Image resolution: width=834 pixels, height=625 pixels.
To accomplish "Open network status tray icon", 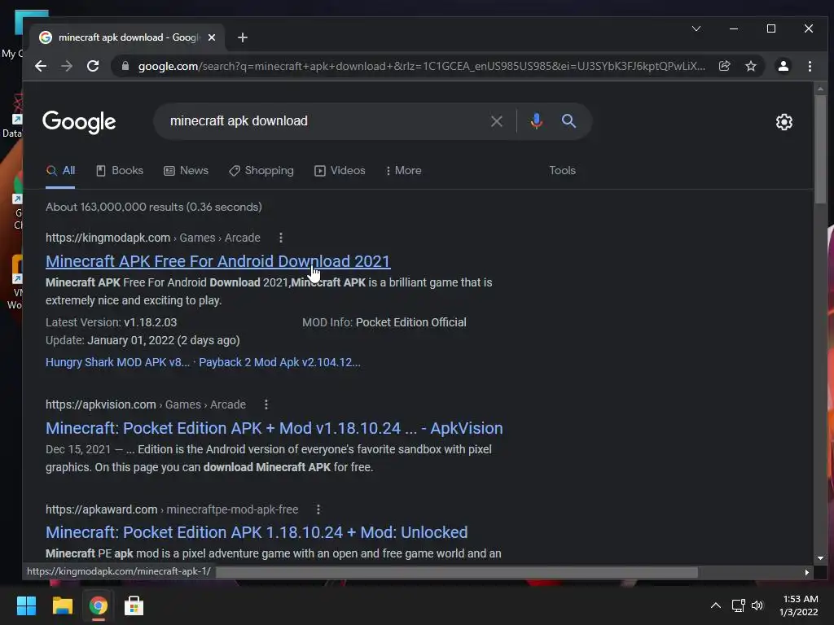I will pyautogui.click(x=738, y=605).
